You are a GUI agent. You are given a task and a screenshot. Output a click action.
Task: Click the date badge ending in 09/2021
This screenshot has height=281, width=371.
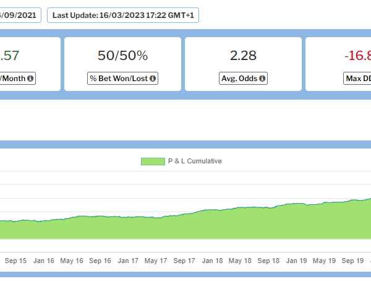click(x=20, y=15)
